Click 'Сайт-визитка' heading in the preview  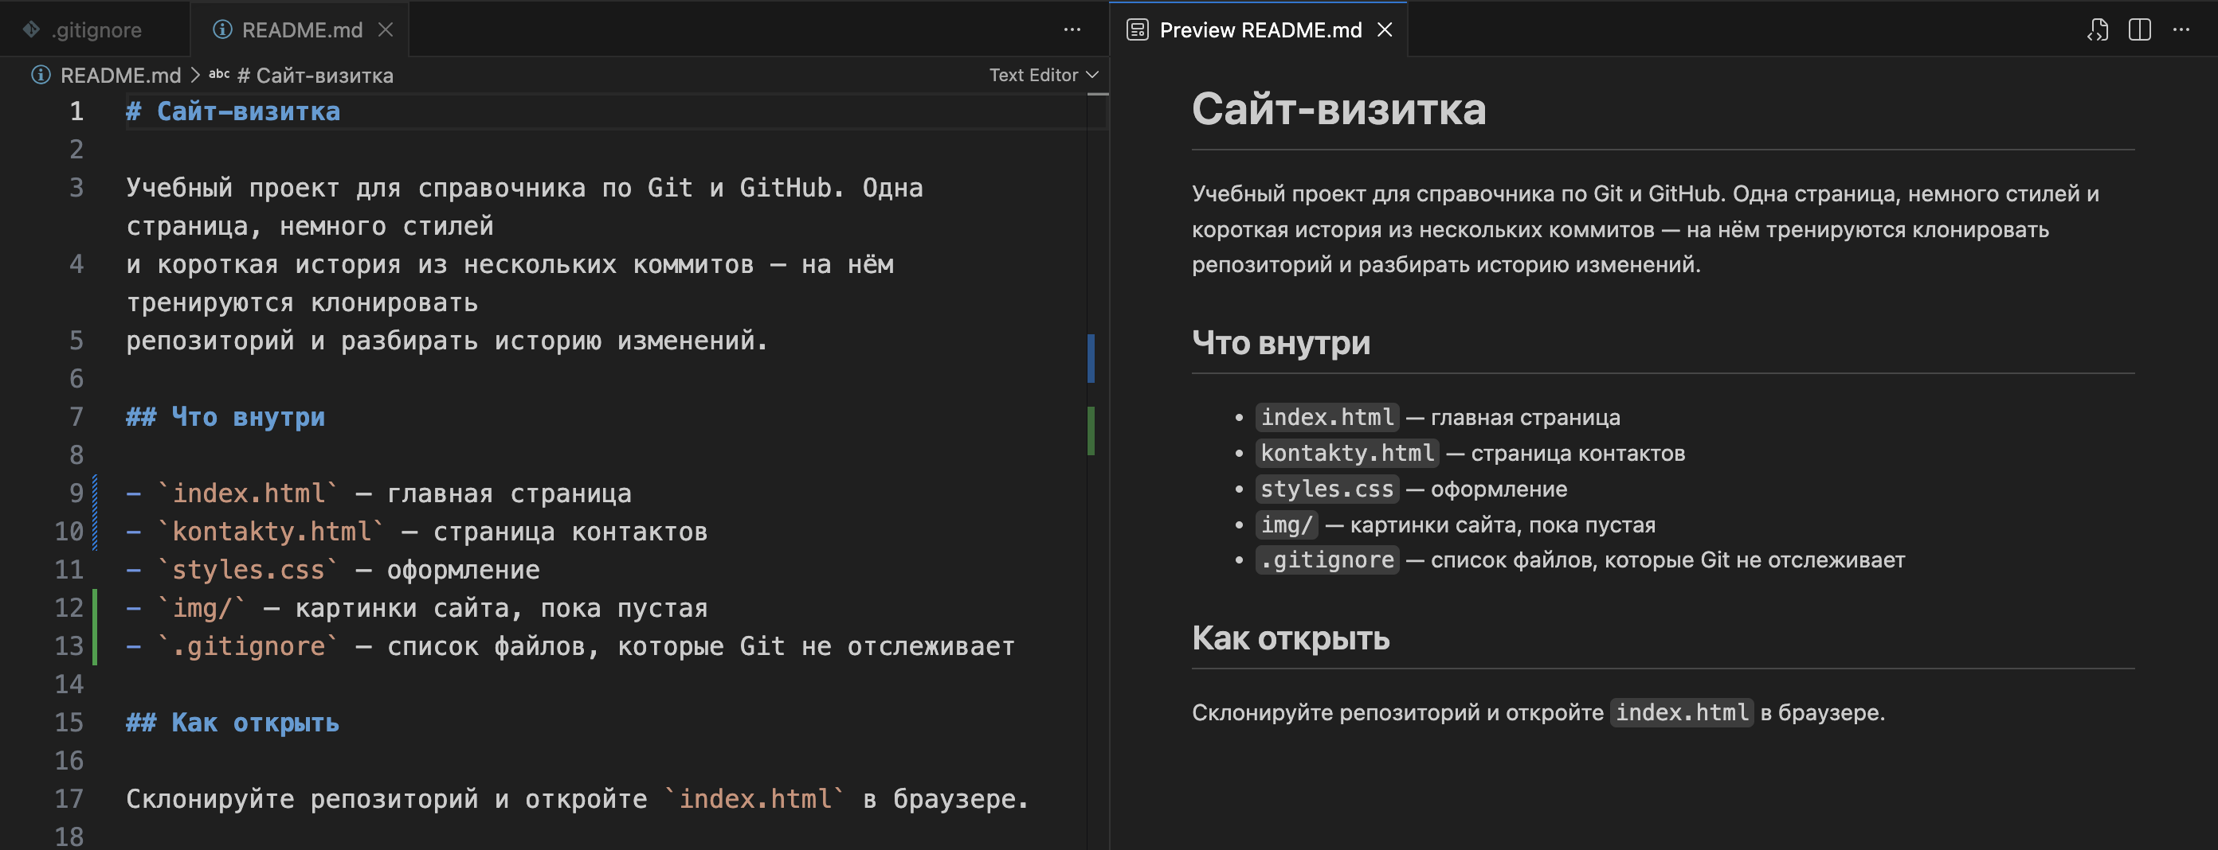tap(1339, 109)
